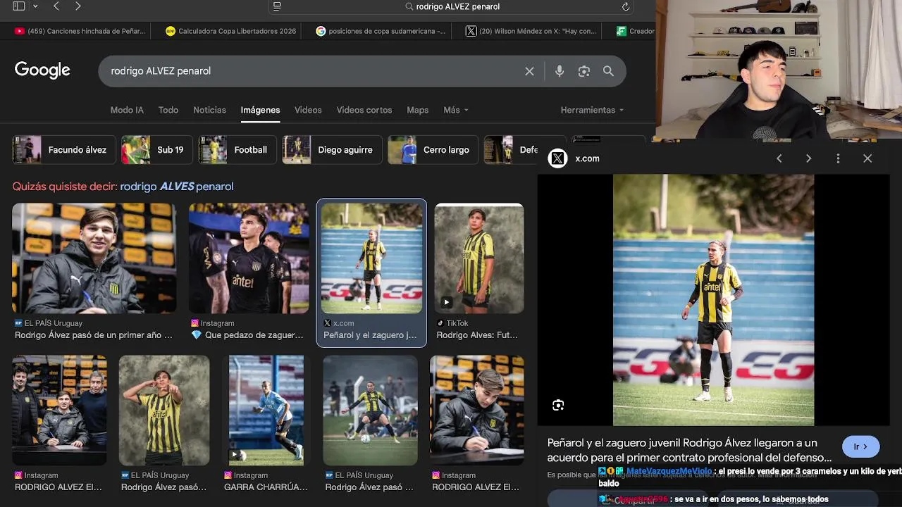Select Diego aguirre suggestion chip
Viewport: 902px width, 507px height.
coord(332,150)
